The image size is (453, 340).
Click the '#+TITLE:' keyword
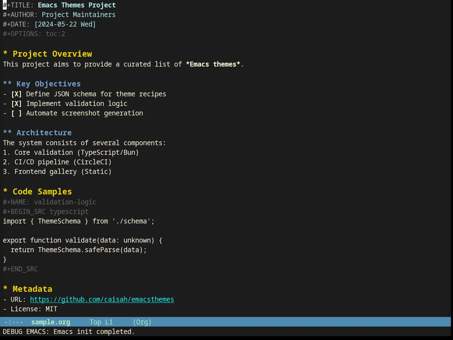[18, 5]
